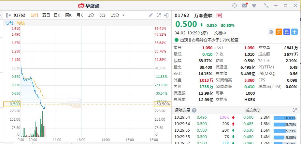Select the 15分 fifteen-minute chart
The height and width of the screenshot is (144, 301).
pyautogui.click(x=115, y=15)
